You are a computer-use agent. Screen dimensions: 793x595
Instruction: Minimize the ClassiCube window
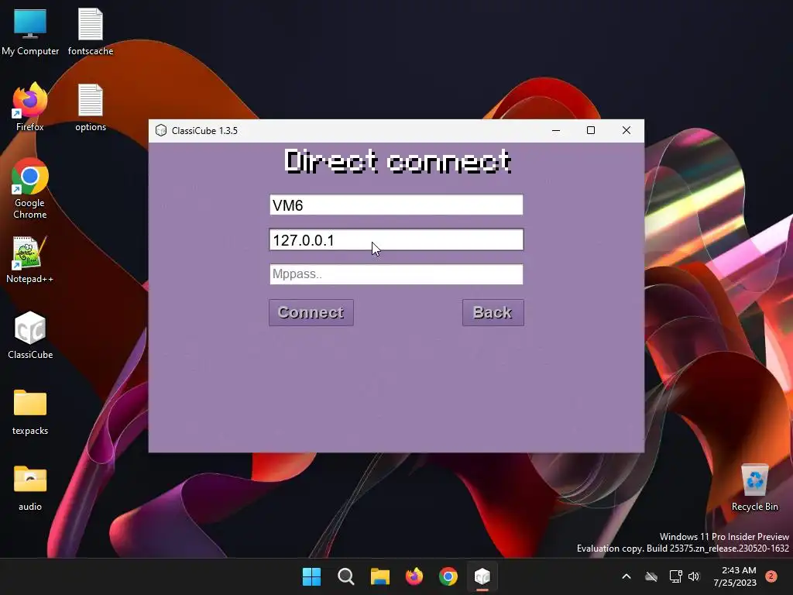556,130
